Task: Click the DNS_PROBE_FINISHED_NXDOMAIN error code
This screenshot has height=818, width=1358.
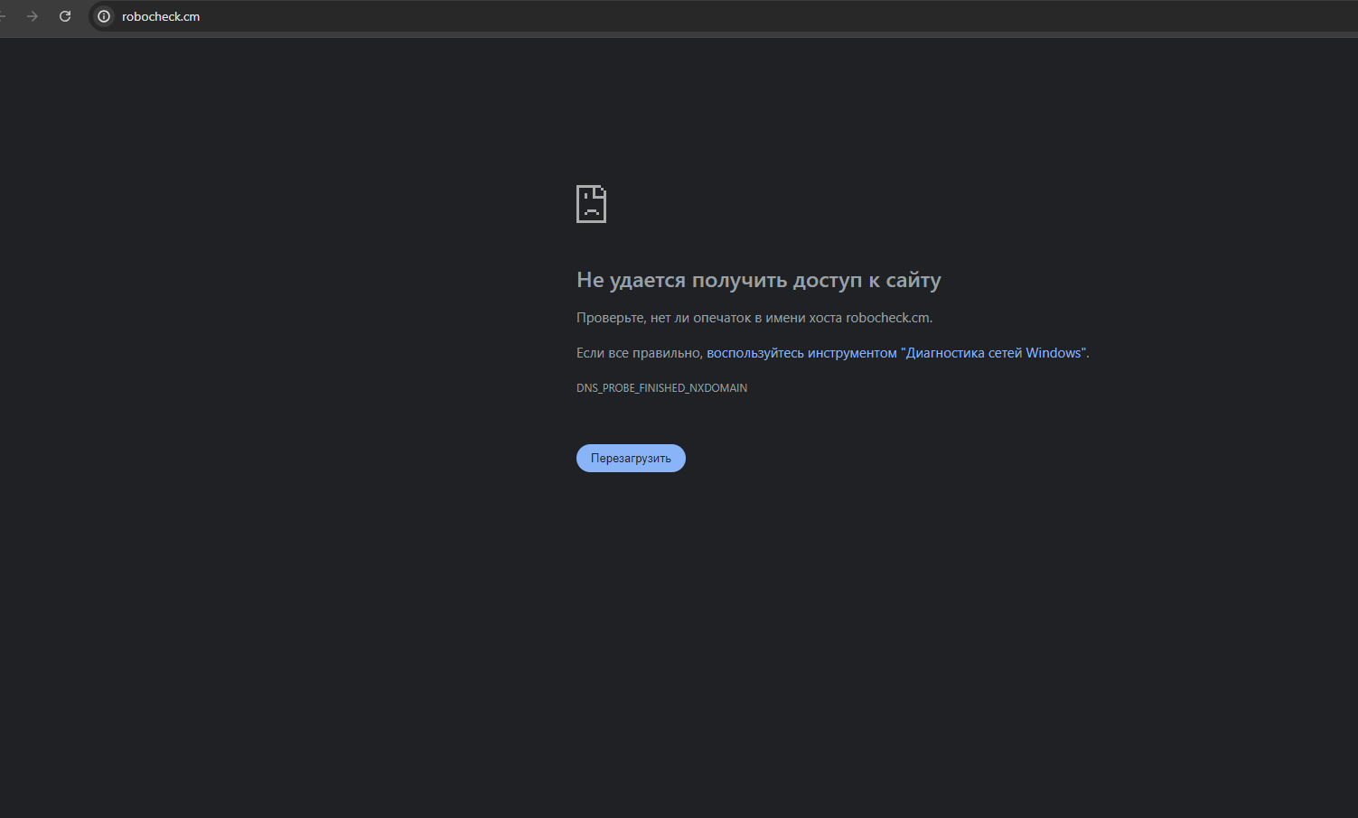Action: 661,388
